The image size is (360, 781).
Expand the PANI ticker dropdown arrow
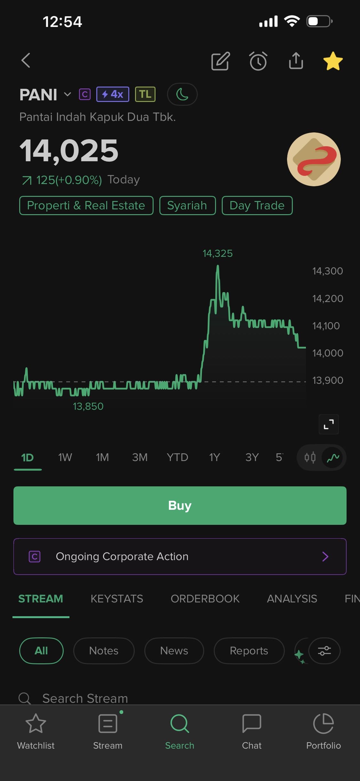(x=68, y=94)
